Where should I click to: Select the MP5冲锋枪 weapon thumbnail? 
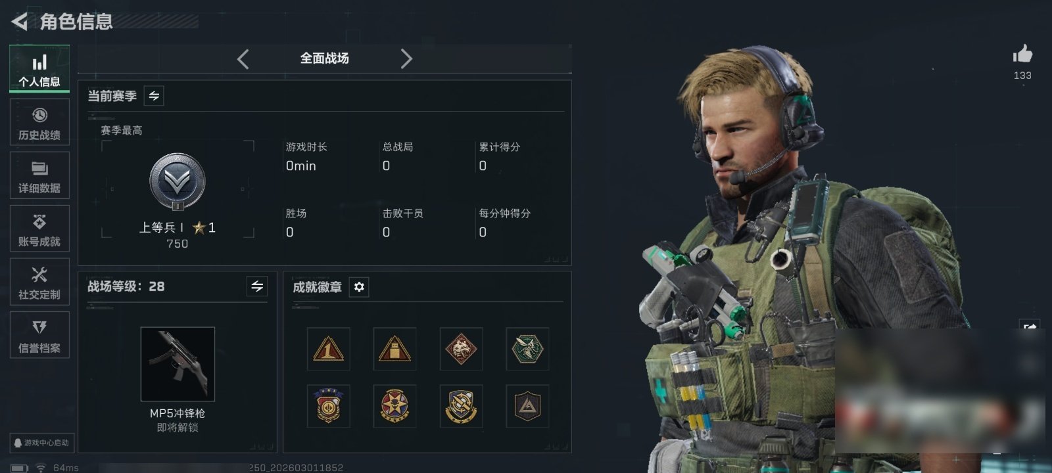click(x=178, y=364)
